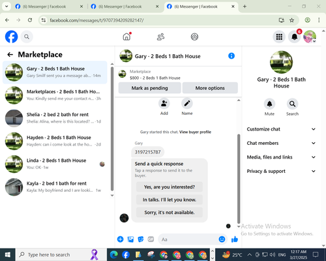This screenshot has height=261, width=326.
Task: Expand the Privacy & support section
Action: 281,171
